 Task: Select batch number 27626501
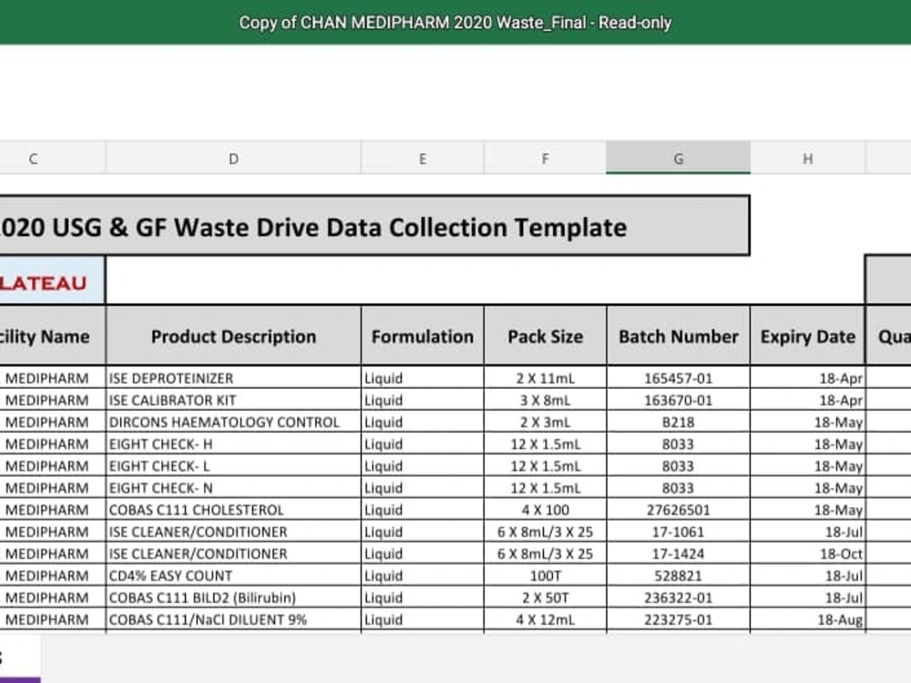[678, 510]
